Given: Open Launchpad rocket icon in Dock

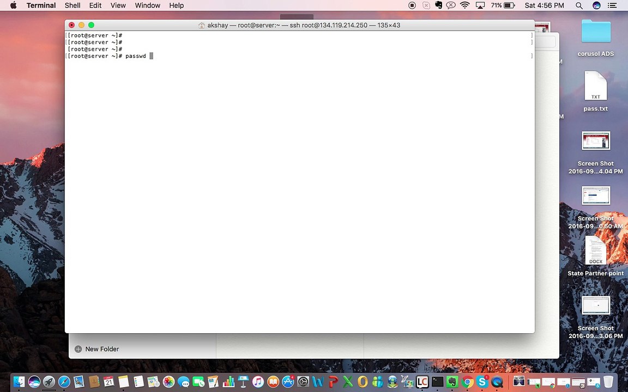Looking at the screenshot, I should point(49,382).
